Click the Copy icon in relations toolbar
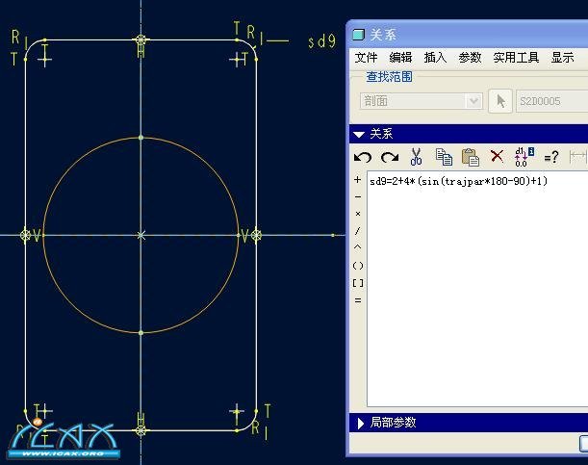This screenshot has height=465, width=588. click(x=444, y=157)
